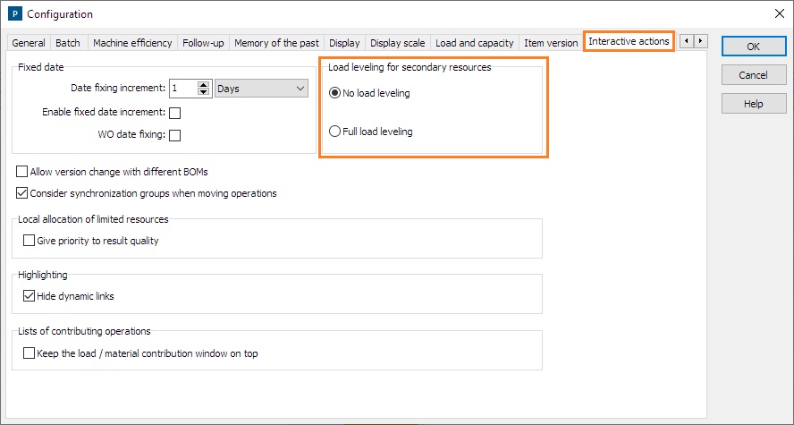Uncheck Hide dynamic links

(x=29, y=296)
